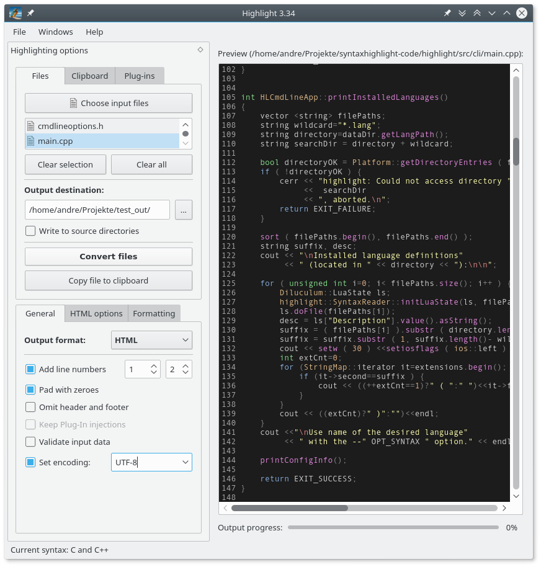Viewport: 541px width, 567px height.
Task: Enable Omit header and footer
Action: point(30,407)
